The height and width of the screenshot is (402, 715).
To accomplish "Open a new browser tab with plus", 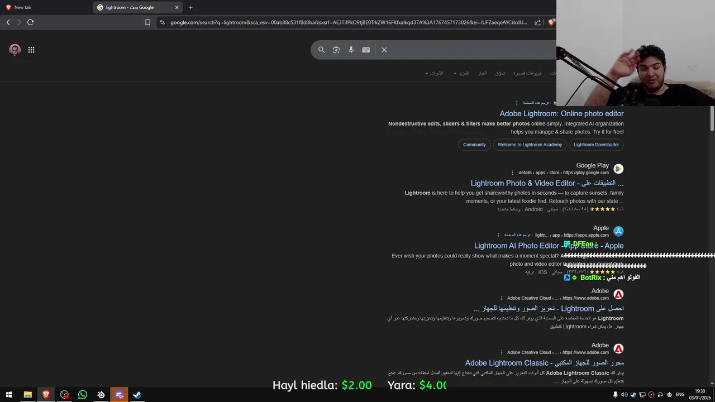I will point(190,7).
